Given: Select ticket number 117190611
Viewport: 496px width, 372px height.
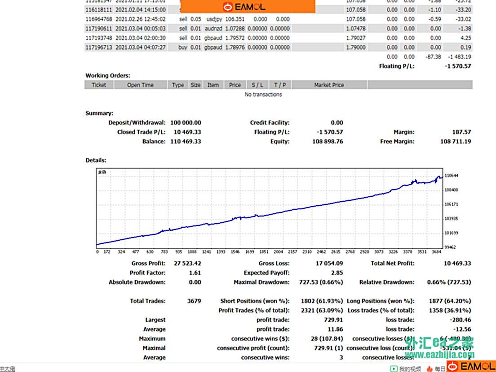Looking at the screenshot, I should 99,29.
